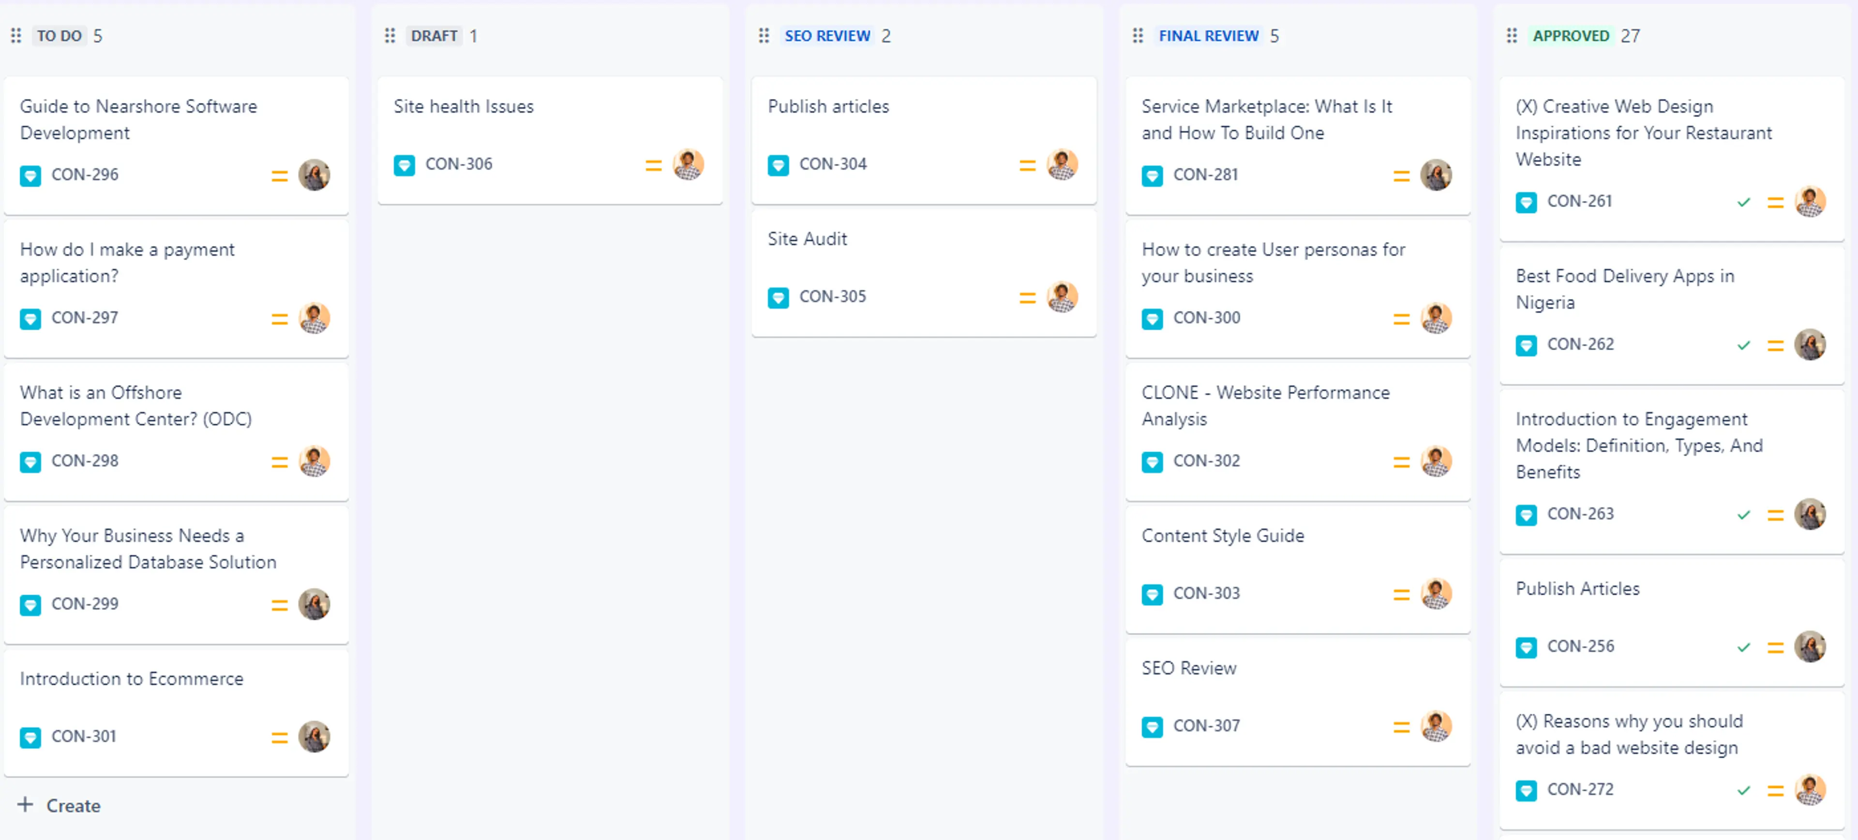Click the priority icon on CON-299
Image resolution: width=1858 pixels, height=840 pixels.
[279, 605]
